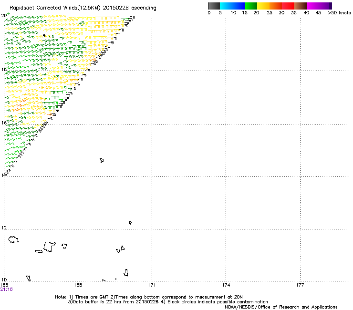Click the 'Times are GMT' note line
Image resolution: width=353 pixels, height=310 pixels.
tap(149, 297)
